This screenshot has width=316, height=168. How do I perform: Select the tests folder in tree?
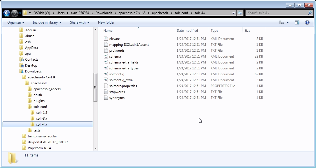(x=37, y=130)
